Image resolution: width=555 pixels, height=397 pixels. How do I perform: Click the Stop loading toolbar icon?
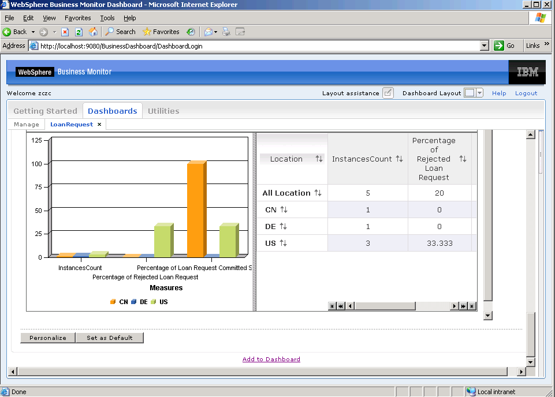(x=65, y=32)
